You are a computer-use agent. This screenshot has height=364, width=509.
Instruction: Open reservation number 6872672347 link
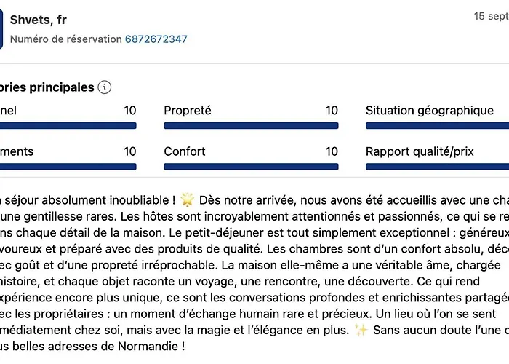156,39
